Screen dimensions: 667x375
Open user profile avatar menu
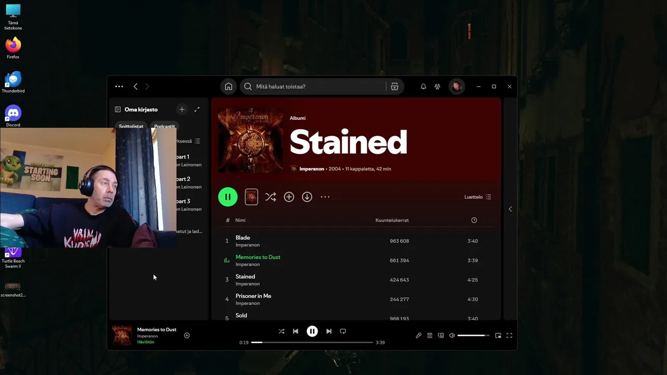click(x=456, y=86)
